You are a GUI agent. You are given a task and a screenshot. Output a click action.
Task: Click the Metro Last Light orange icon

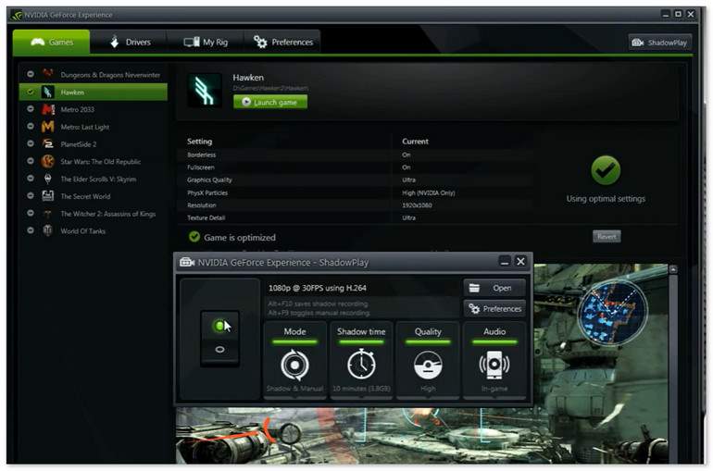point(48,127)
